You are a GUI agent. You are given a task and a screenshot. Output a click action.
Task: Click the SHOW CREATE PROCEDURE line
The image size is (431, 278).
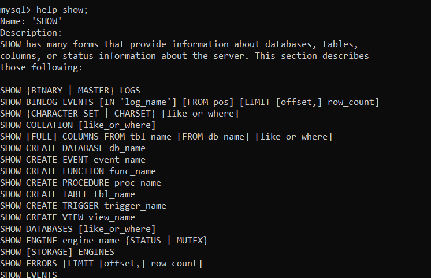(x=80, y=183)
